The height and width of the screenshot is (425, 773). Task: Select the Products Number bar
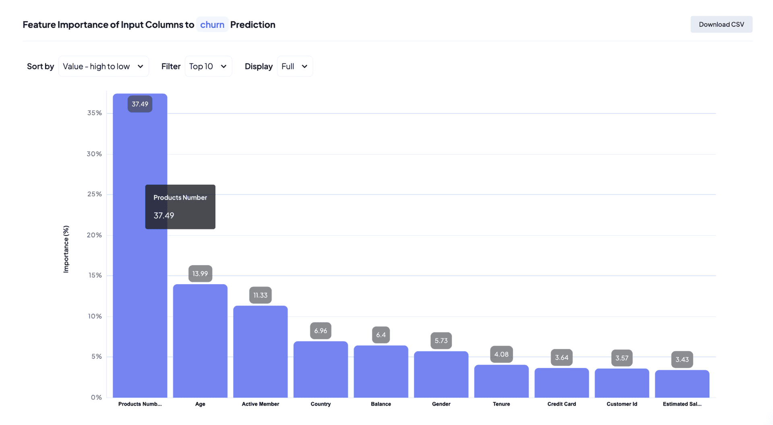point(140,282)
